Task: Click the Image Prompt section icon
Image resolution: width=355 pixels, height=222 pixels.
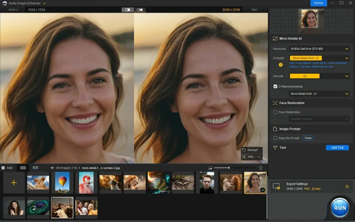Action: coord(275,129)
